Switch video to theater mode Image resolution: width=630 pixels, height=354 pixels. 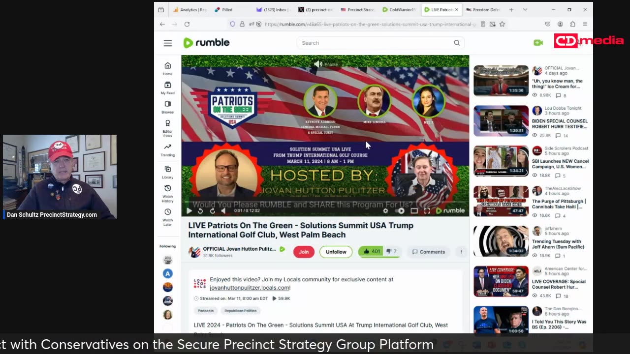click(x=414, y=211)
